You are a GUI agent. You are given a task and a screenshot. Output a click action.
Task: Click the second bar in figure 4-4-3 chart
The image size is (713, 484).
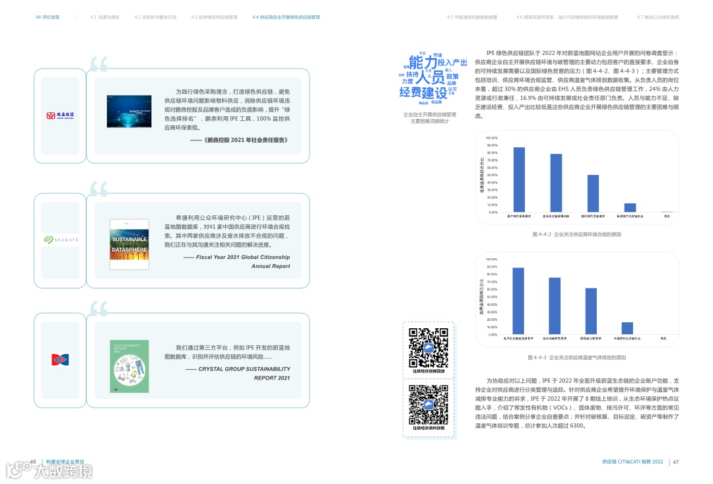pos(555,306)
